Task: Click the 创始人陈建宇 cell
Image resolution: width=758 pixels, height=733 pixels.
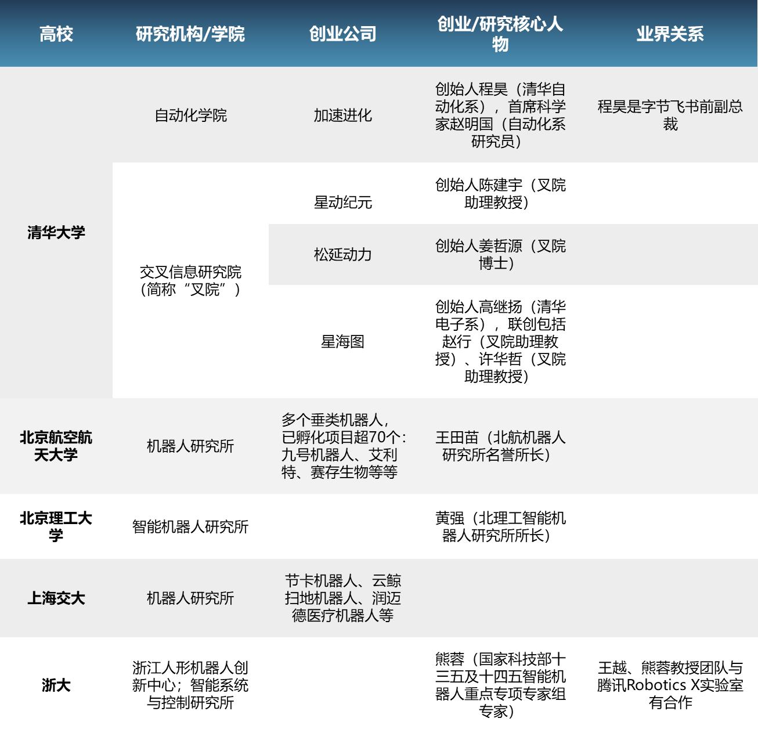Action: click(x=500, y=193)
